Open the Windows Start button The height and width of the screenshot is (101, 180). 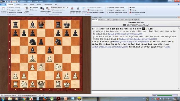(x=3, y=99)
